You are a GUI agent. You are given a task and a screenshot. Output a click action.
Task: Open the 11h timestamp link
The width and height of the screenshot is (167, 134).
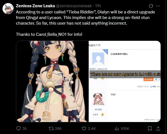(x=98, y=6)
